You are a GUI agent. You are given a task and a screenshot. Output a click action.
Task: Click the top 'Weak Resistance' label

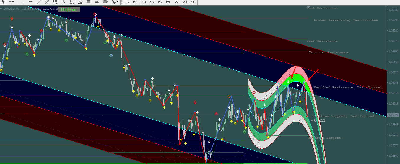tap(322, 9)
